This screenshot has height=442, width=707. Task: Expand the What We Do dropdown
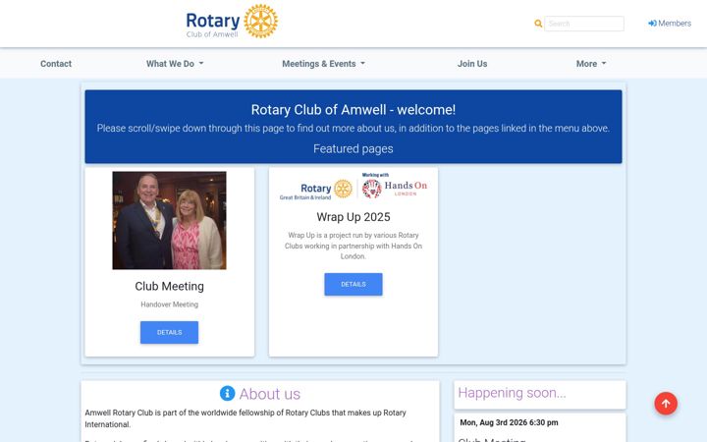[175, 64]
